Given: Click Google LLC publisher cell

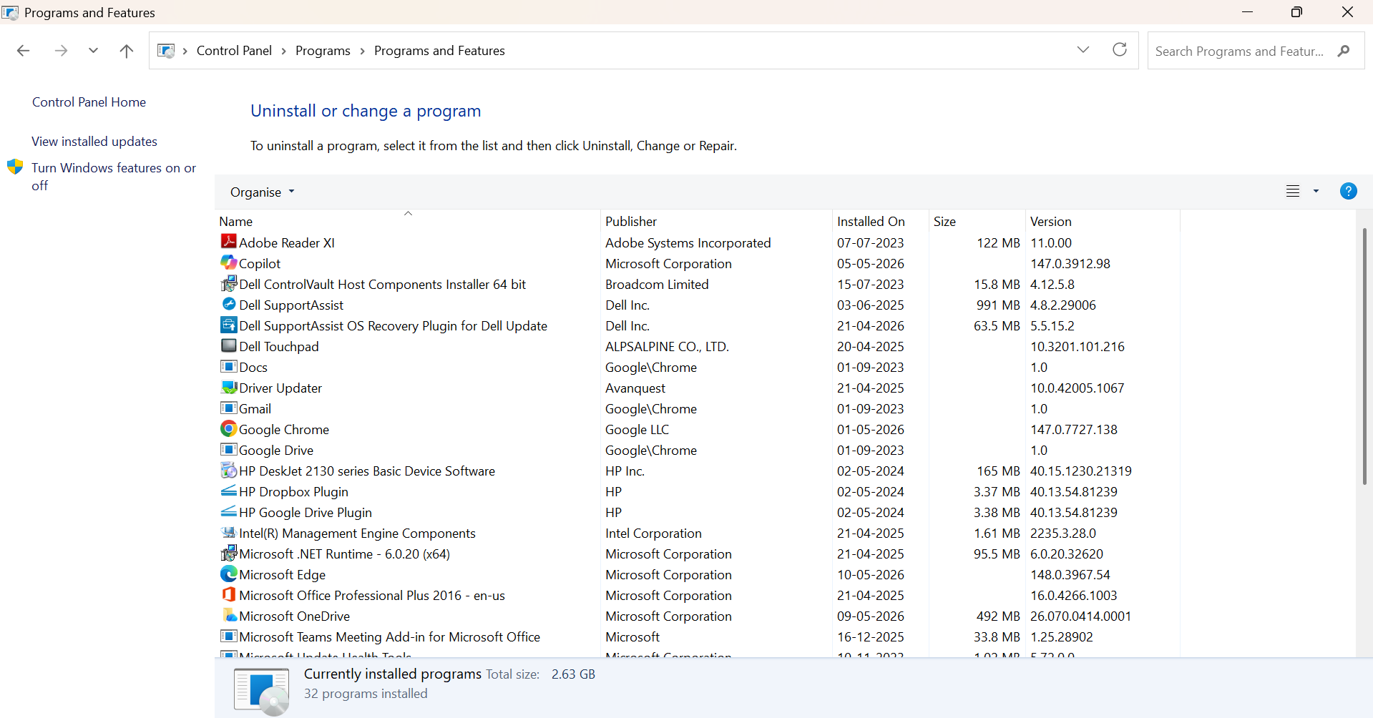Looking at the screenshot, I should [x=637, y=430].
